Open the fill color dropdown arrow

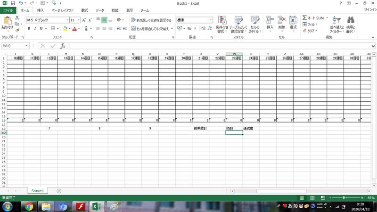point(69,29)
